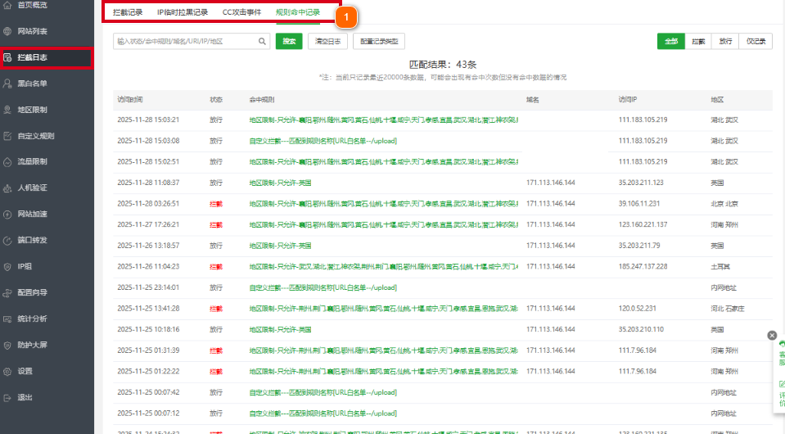The width and height of the screenshot is (785, 434).
Task: Open 网站列表 in the sidebar
Action: pos(33,31)
